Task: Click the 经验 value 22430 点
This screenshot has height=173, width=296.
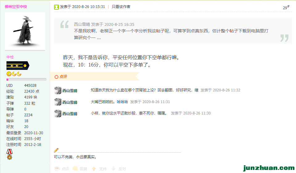Action: tap(32, 91)
